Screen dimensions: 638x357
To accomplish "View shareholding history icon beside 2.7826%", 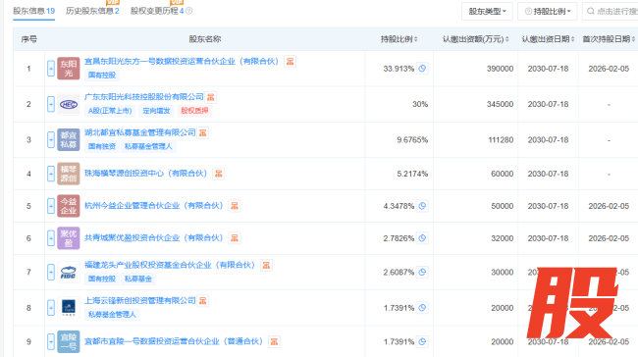I will (x=422, y=238).
